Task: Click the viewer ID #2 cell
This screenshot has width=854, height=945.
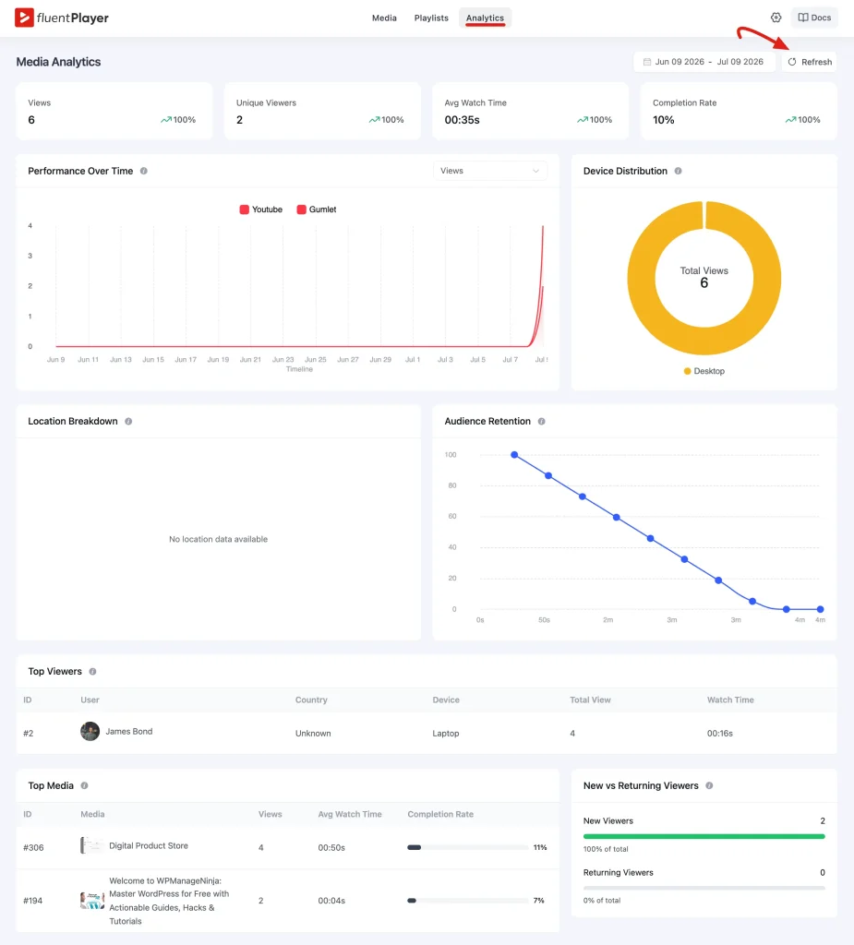Action: (29, 734)
